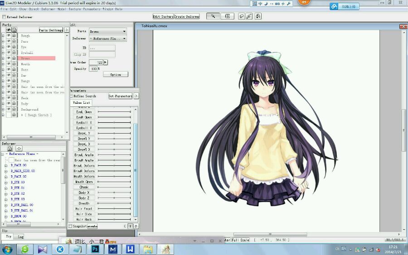This screenshot has height=255, width=408.
Task: Hide the Bangs part with eye toggle
Action: [9, 81]
